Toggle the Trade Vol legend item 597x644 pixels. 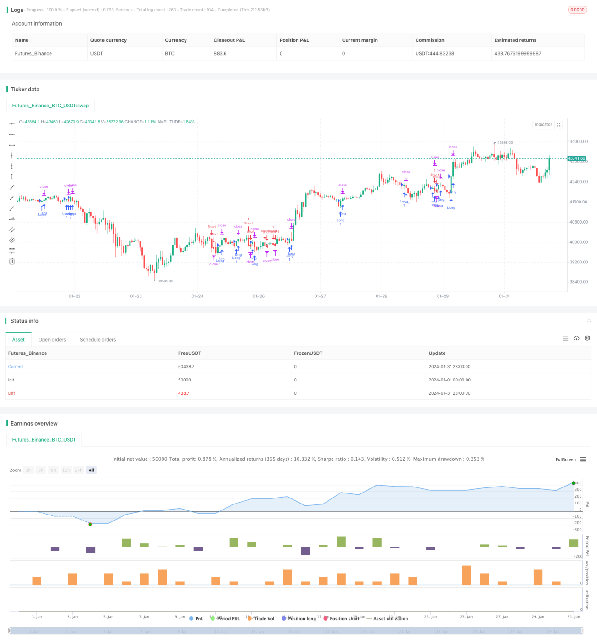(260, 619)
